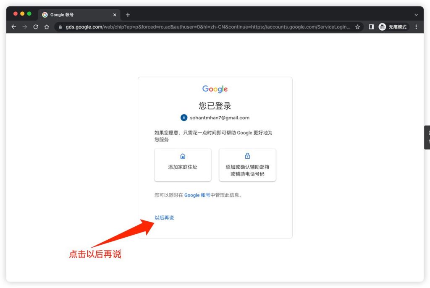
Task: Toggle the side panel icon
Action: [371, 27]
